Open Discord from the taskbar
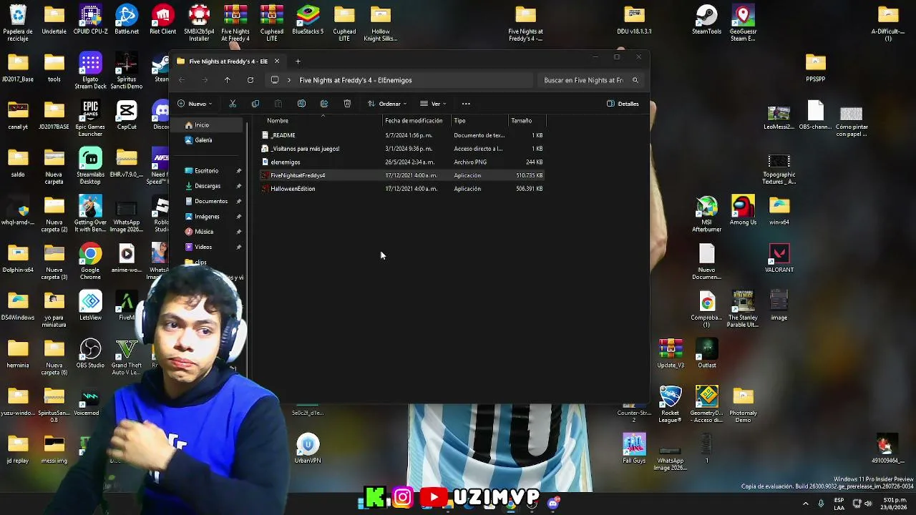Viewport: 916px width, 515px height. (x=552, y=504)
